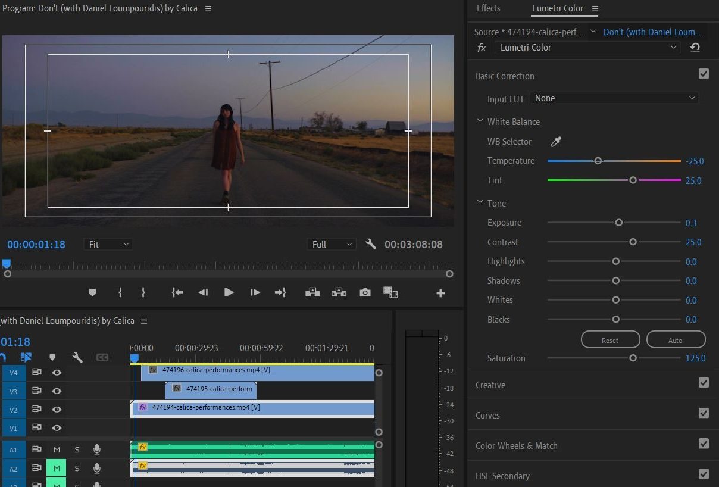Add marker in timeline panel
This screenshot has height=487, width=719.
(x=52, y=357)
